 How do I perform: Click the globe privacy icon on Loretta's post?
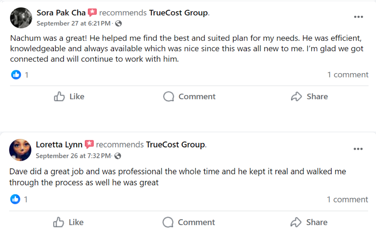click(118, 156)
